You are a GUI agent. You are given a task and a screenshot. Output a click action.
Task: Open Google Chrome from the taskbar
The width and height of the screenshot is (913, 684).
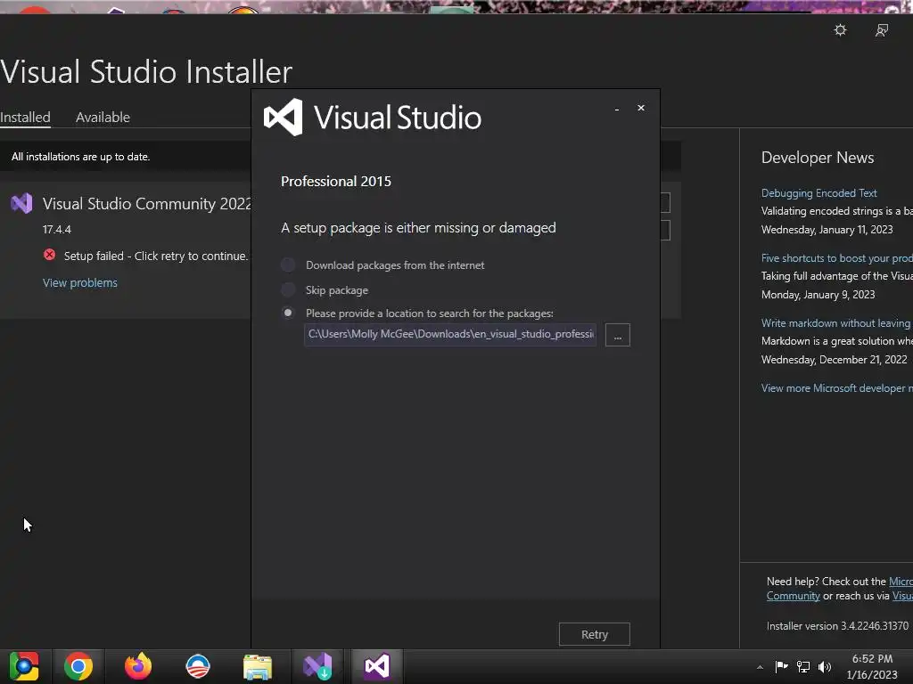pyautogui.click(x=78, y=666)
